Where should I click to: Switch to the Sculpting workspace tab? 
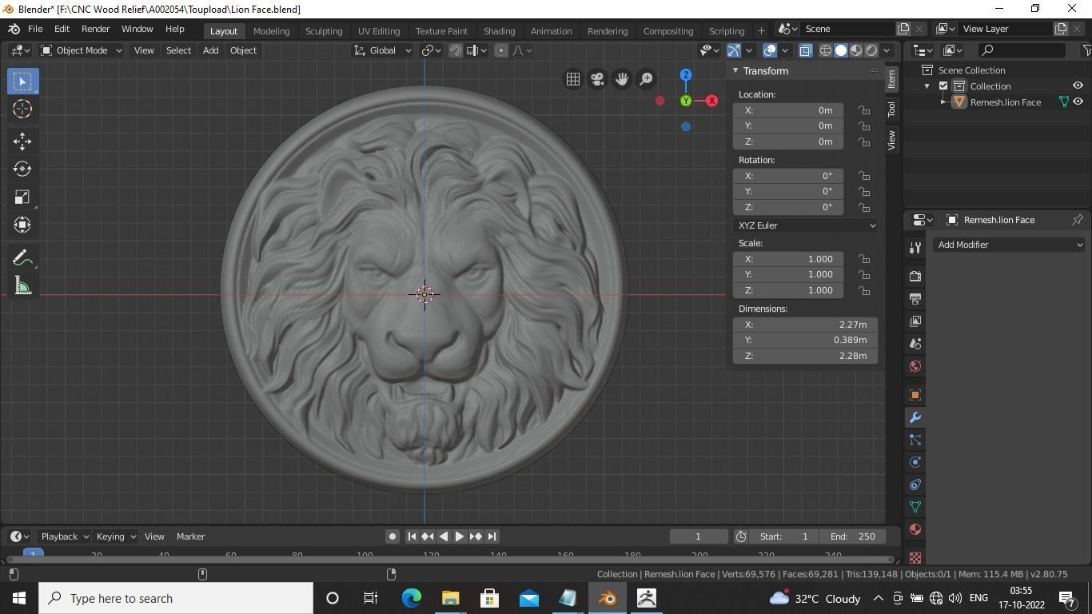click(323, 30)
